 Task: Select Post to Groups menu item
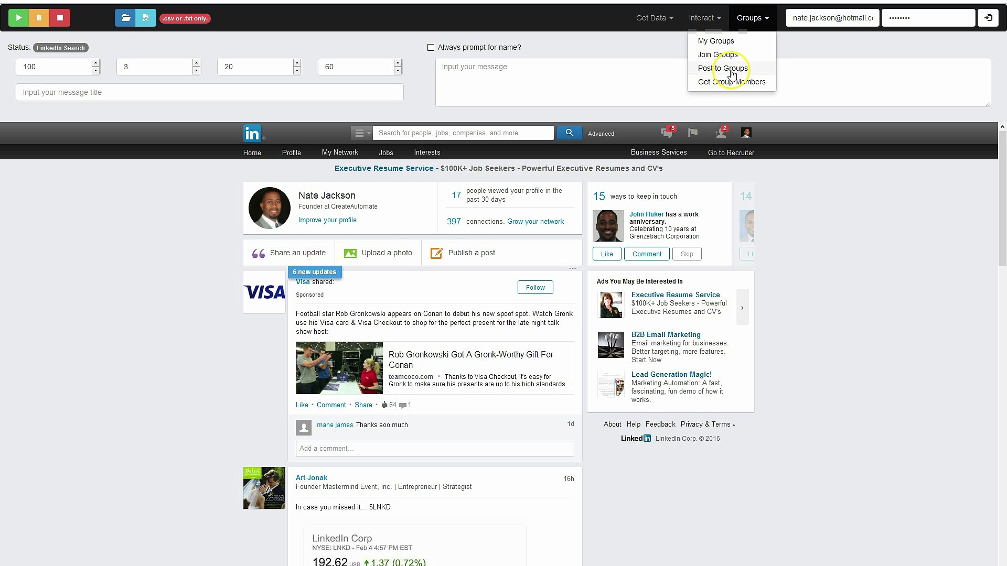(x=722, y=68)
